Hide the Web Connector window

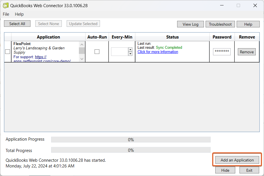point(225,170)
